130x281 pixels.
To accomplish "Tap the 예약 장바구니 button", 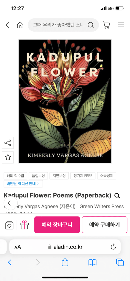I will [57, 225].
